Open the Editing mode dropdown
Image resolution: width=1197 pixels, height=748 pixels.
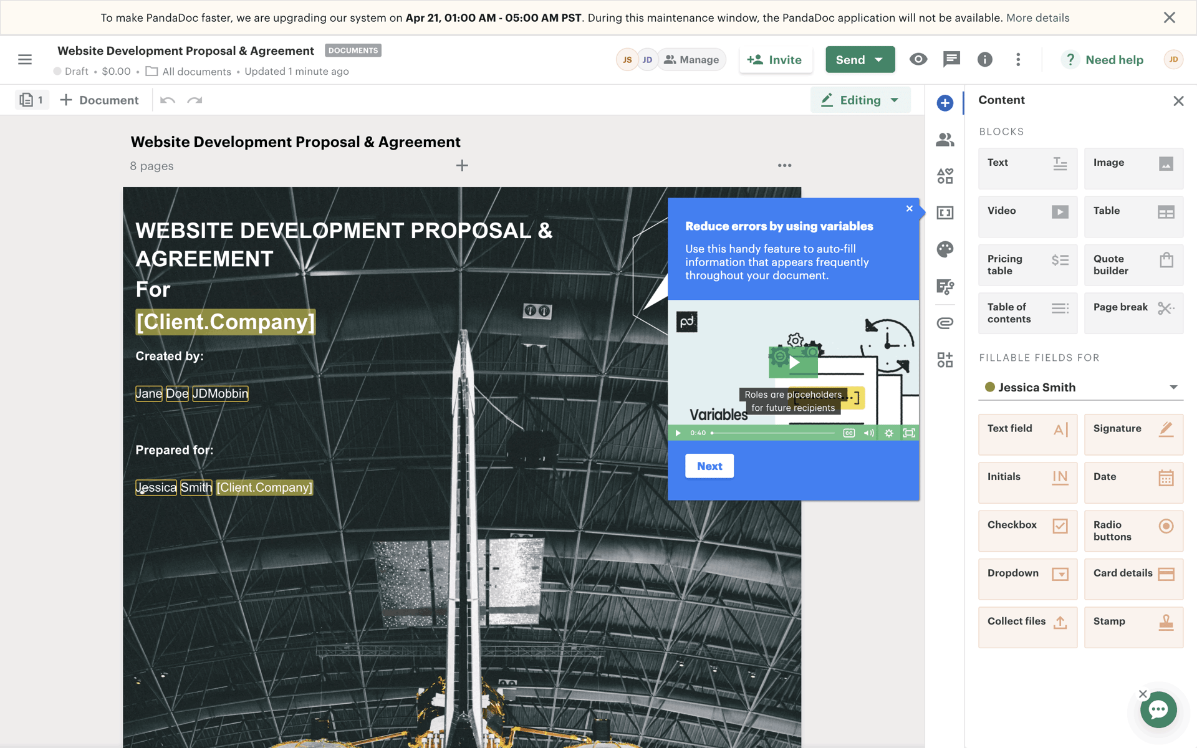pyautogui.click(x=860, y=100)
